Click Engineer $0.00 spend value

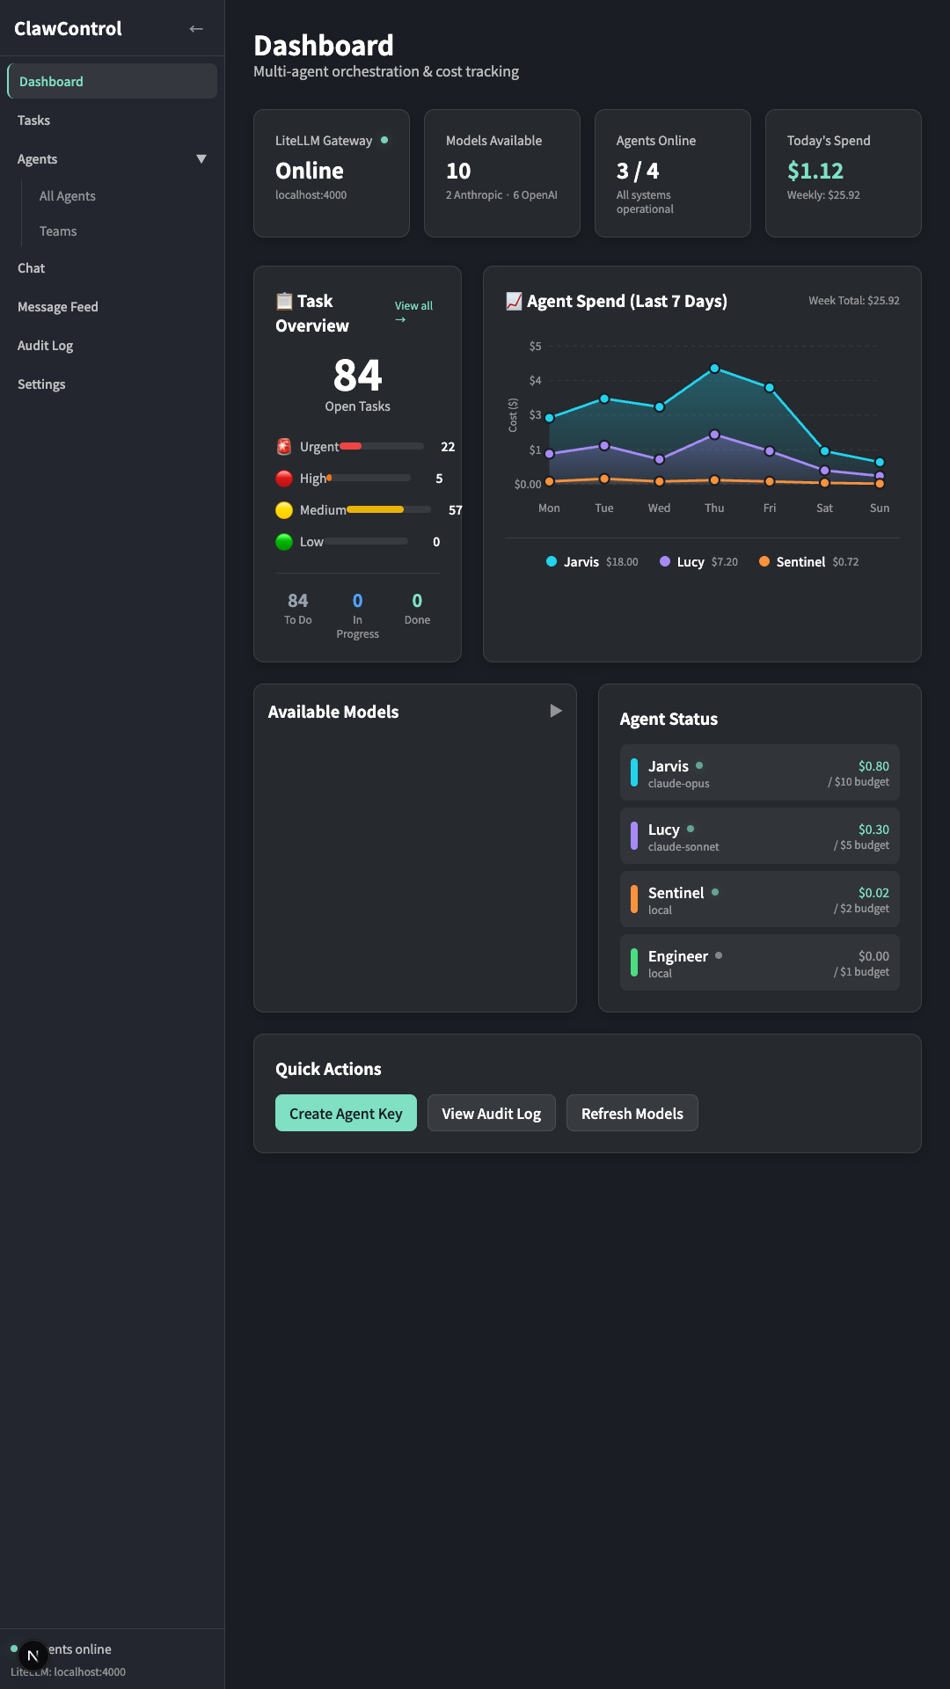coord(873,956)
